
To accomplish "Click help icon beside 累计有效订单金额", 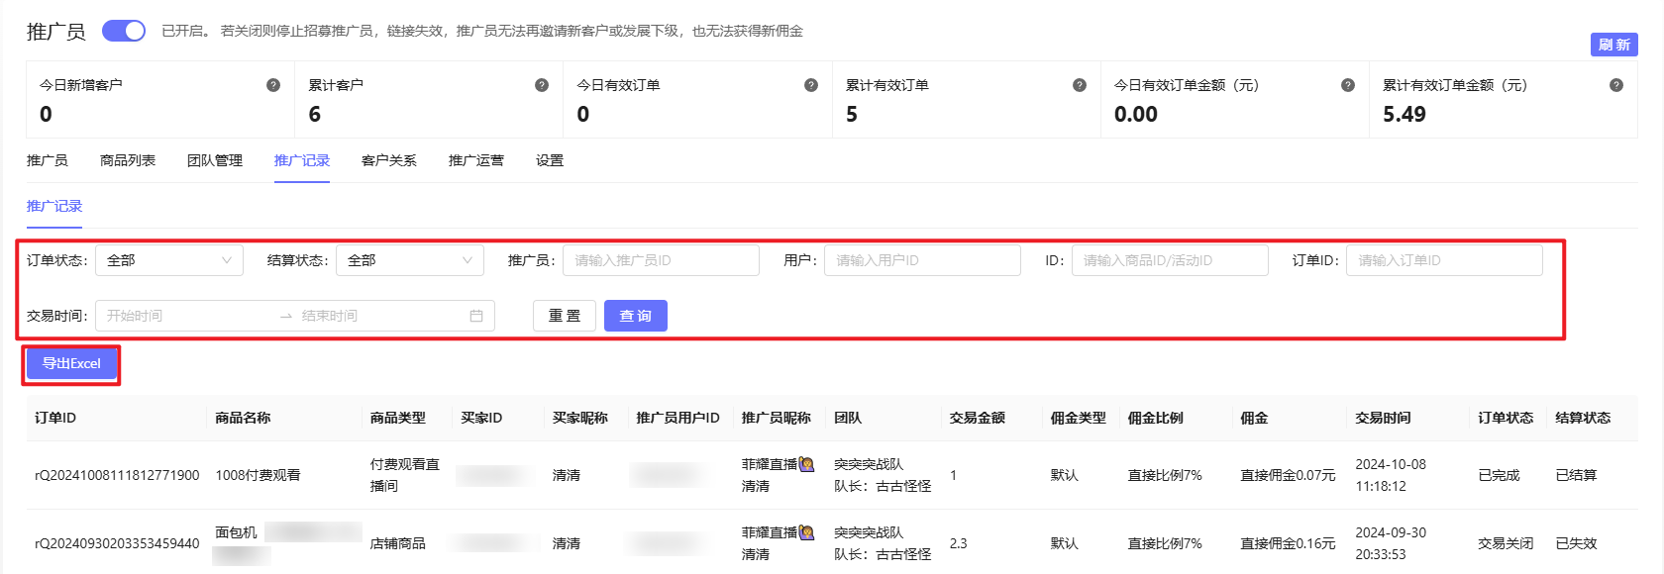I will coord(1616,85).
